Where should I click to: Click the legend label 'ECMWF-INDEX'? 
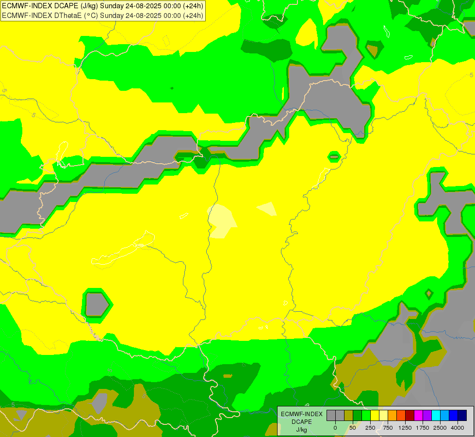point(302,414)
